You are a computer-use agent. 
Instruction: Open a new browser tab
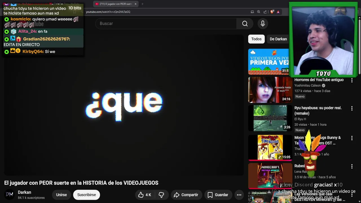[142, 4]
